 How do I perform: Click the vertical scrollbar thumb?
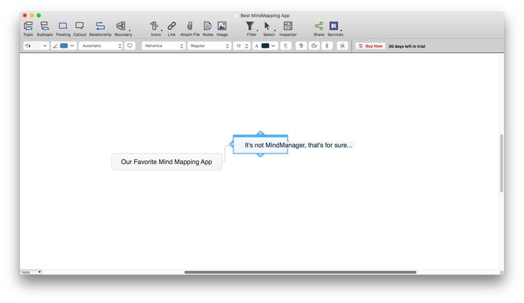coord(502,163)
